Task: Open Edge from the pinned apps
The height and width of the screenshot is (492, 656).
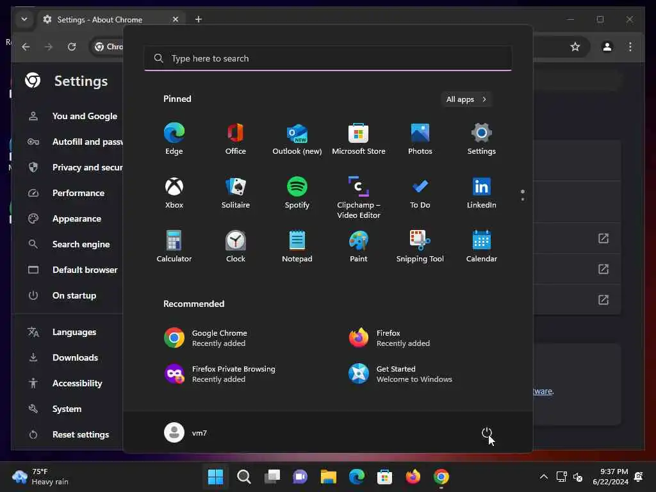Action: [174, 138]
